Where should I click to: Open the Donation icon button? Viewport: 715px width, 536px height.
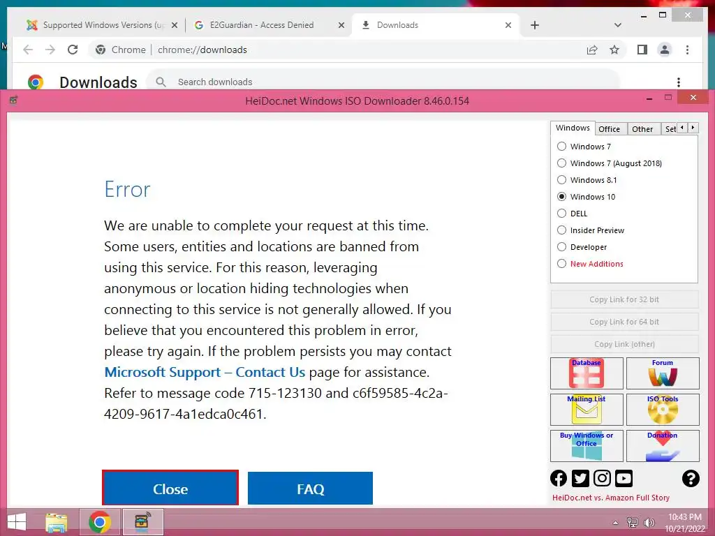click(663, 446)
